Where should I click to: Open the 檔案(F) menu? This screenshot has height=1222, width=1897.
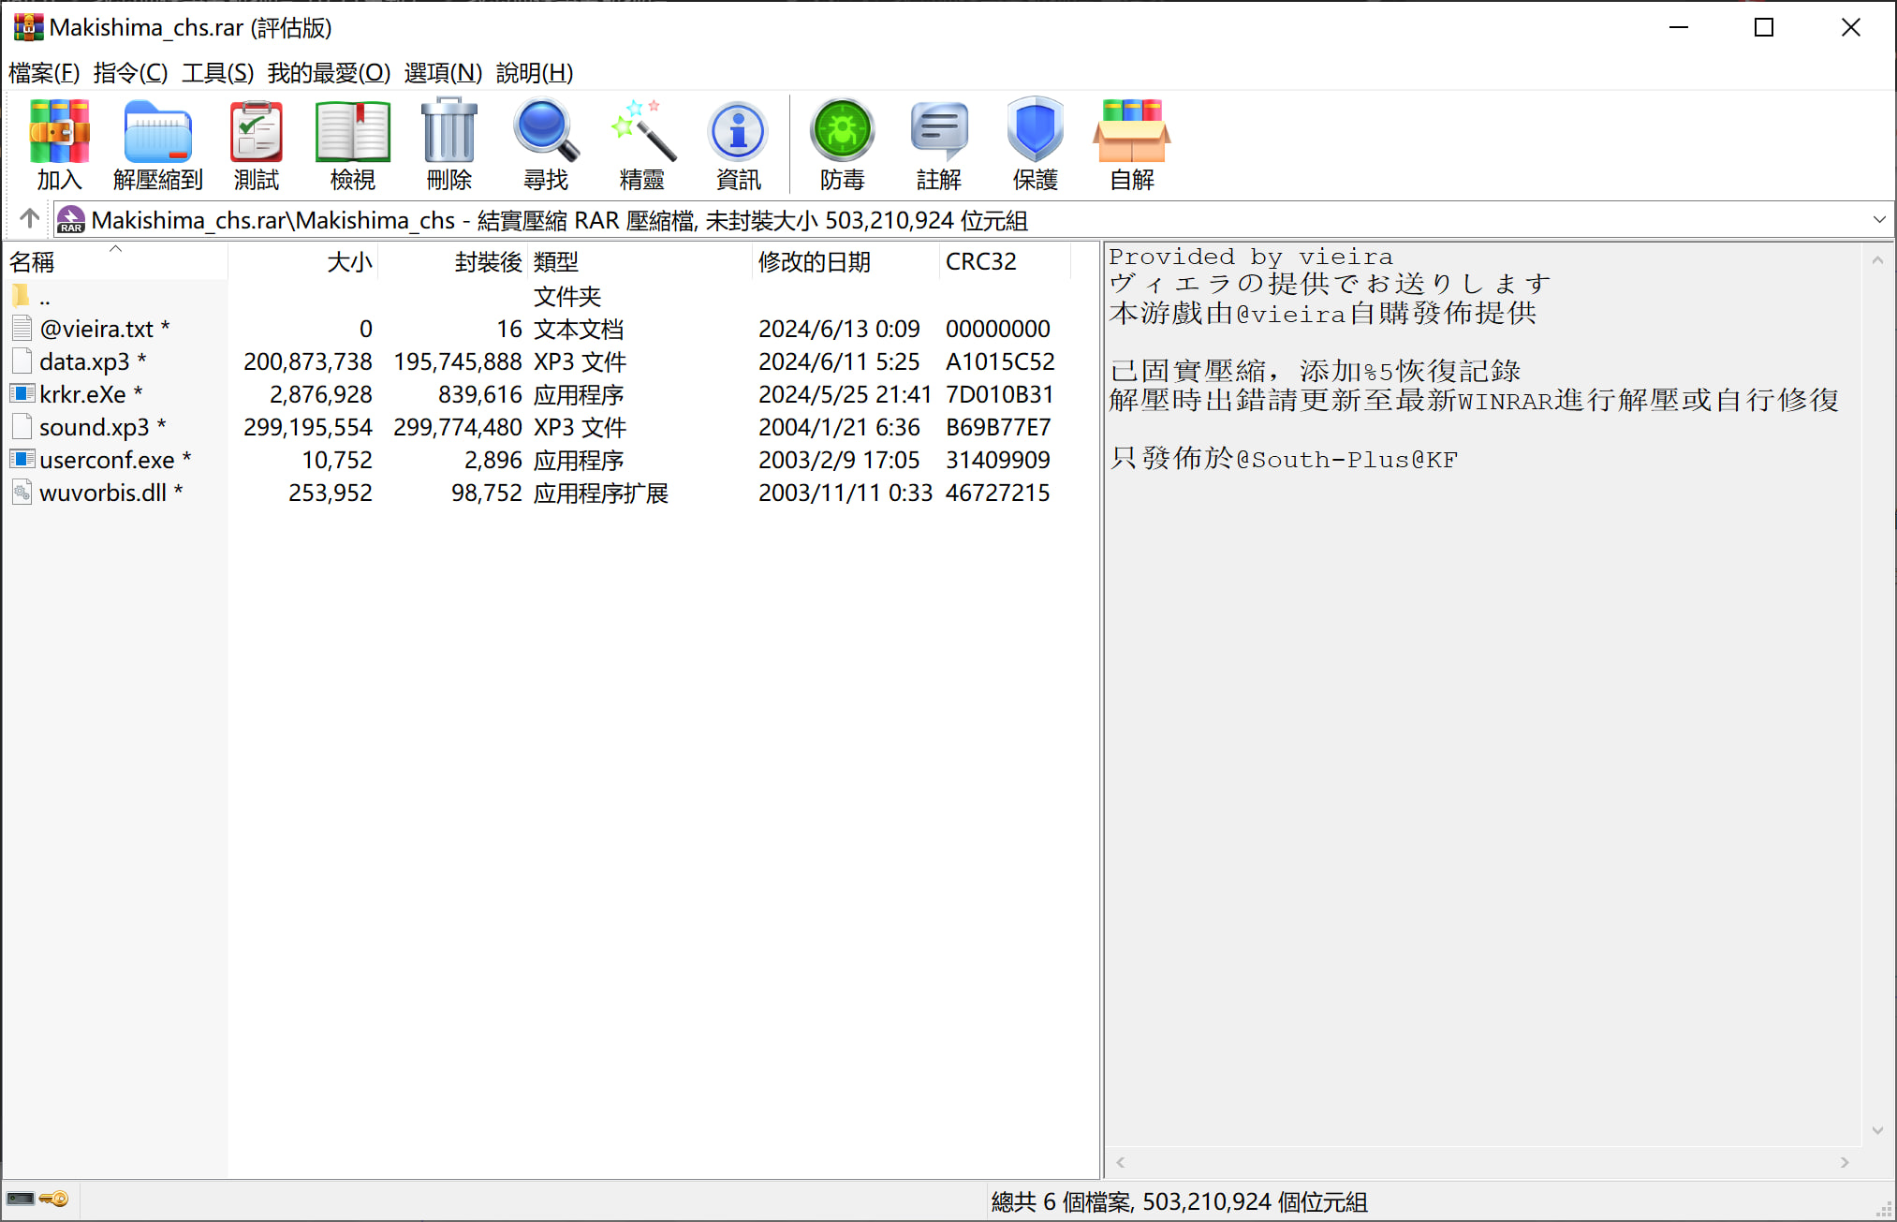click(x=44, y=72)
